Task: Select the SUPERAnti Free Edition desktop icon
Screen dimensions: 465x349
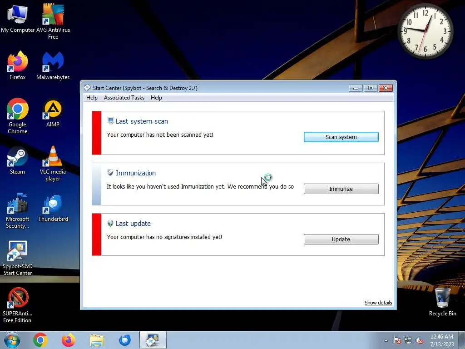Action: (x=18, y=305)
